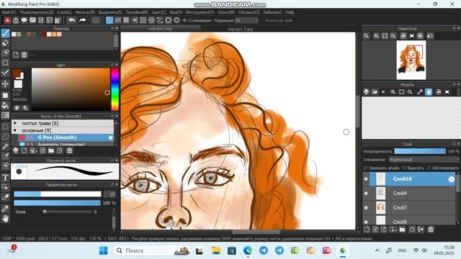Delete layer using the Layers panel trash icon
The height and width of the screenshot is (259, 461).
coord(431,230)
